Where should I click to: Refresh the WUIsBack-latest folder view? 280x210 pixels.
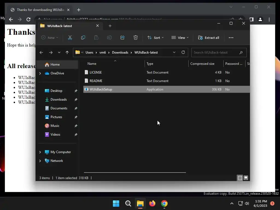click(183, 52)
